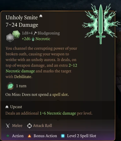Click the necrotic skull damage icon
The width and height of the screenshot is (121, 141).
[33, 39]
